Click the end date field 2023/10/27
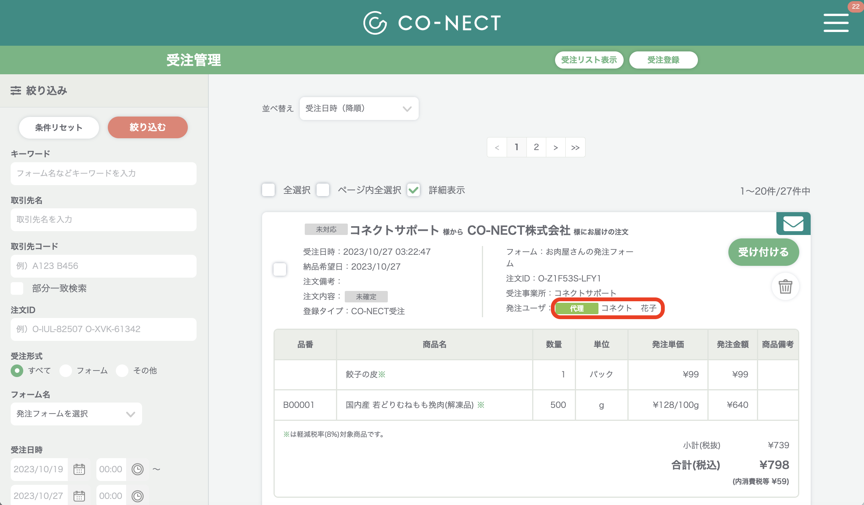 point(39,496)
